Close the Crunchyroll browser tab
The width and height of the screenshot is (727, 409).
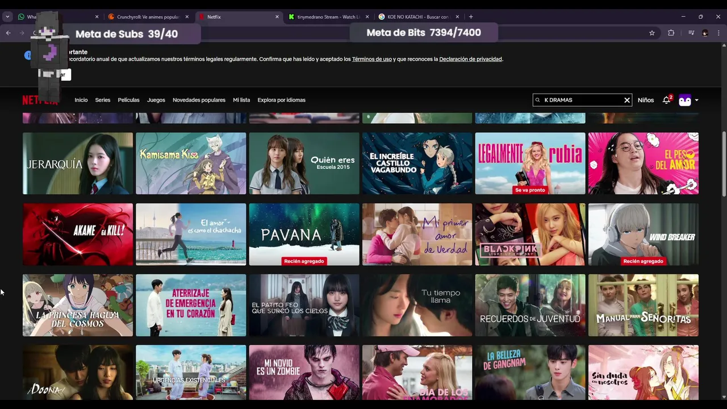[x=187, y=17]
